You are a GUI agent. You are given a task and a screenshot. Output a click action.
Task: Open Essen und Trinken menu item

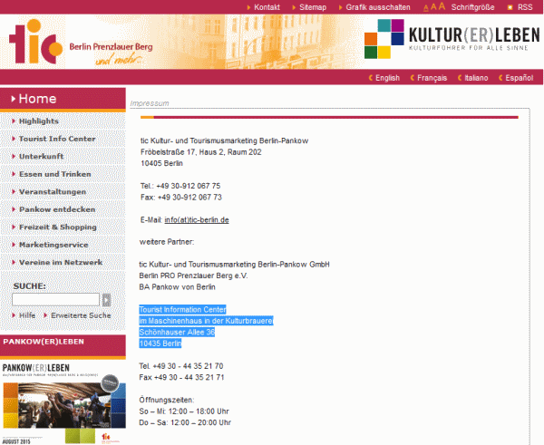(x=54, y=174)
